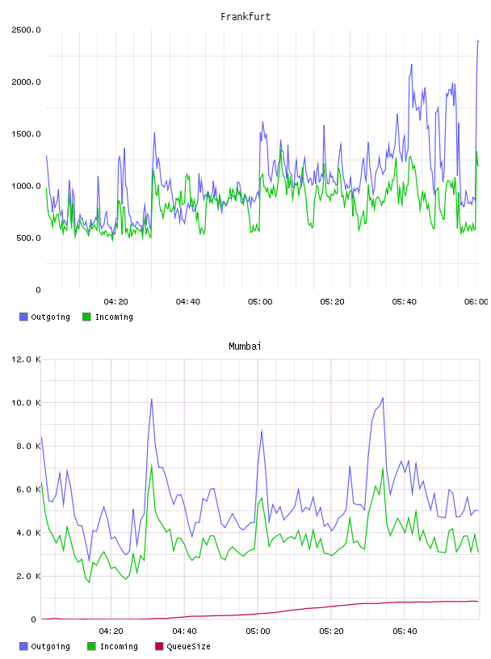Click the Incoming label in the Frankfurt legend

pyautogui.click(x=114, y=317)
